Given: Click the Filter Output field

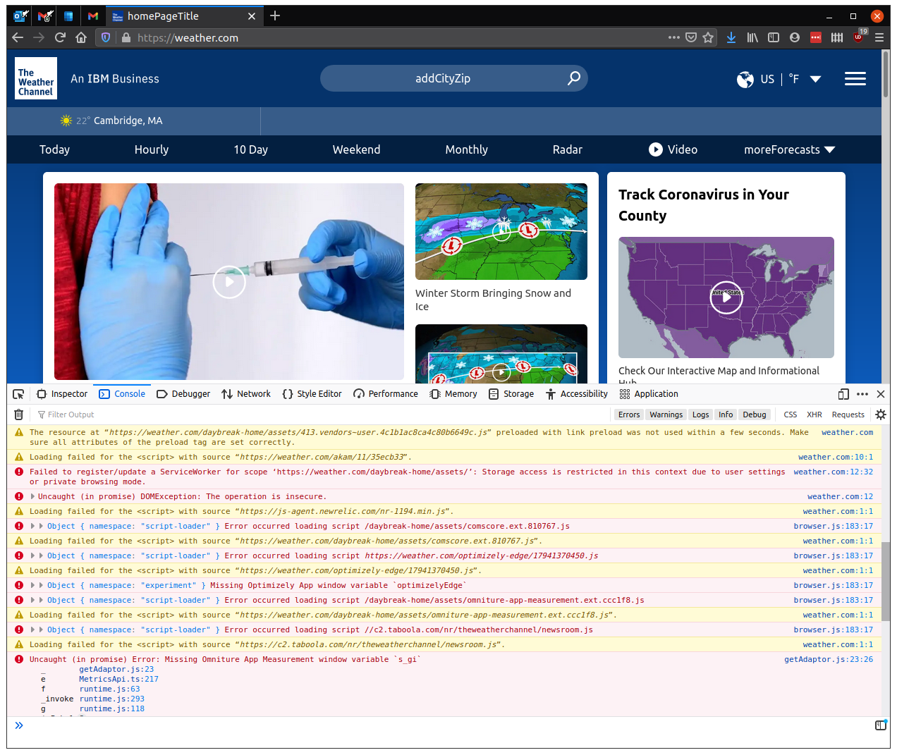Looking at the screenshot, I should pyautogui.click(x=322, y=415).
